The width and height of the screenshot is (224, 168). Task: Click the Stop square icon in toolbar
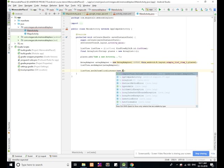tap(187, 9)
